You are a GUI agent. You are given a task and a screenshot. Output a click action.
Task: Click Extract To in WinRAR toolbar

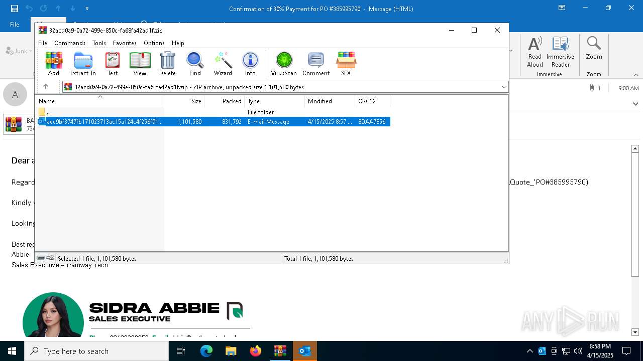83,64
